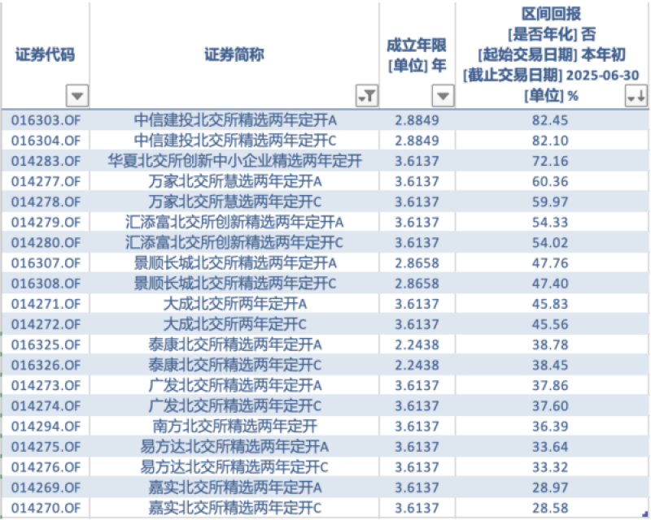Select fund name 万家北交所慧选两年定开A
The width and height of the screenshot is (651, 520).
[x=235, y=181]
